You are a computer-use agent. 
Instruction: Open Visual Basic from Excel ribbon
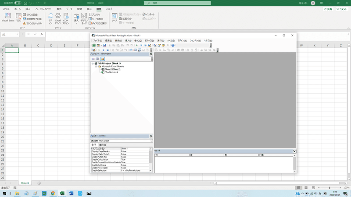click(x=8, y=18)
